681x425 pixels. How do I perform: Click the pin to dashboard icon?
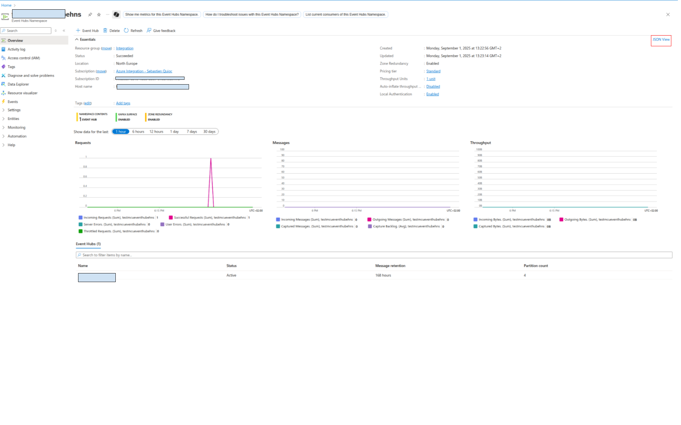[x=90, y=15]
